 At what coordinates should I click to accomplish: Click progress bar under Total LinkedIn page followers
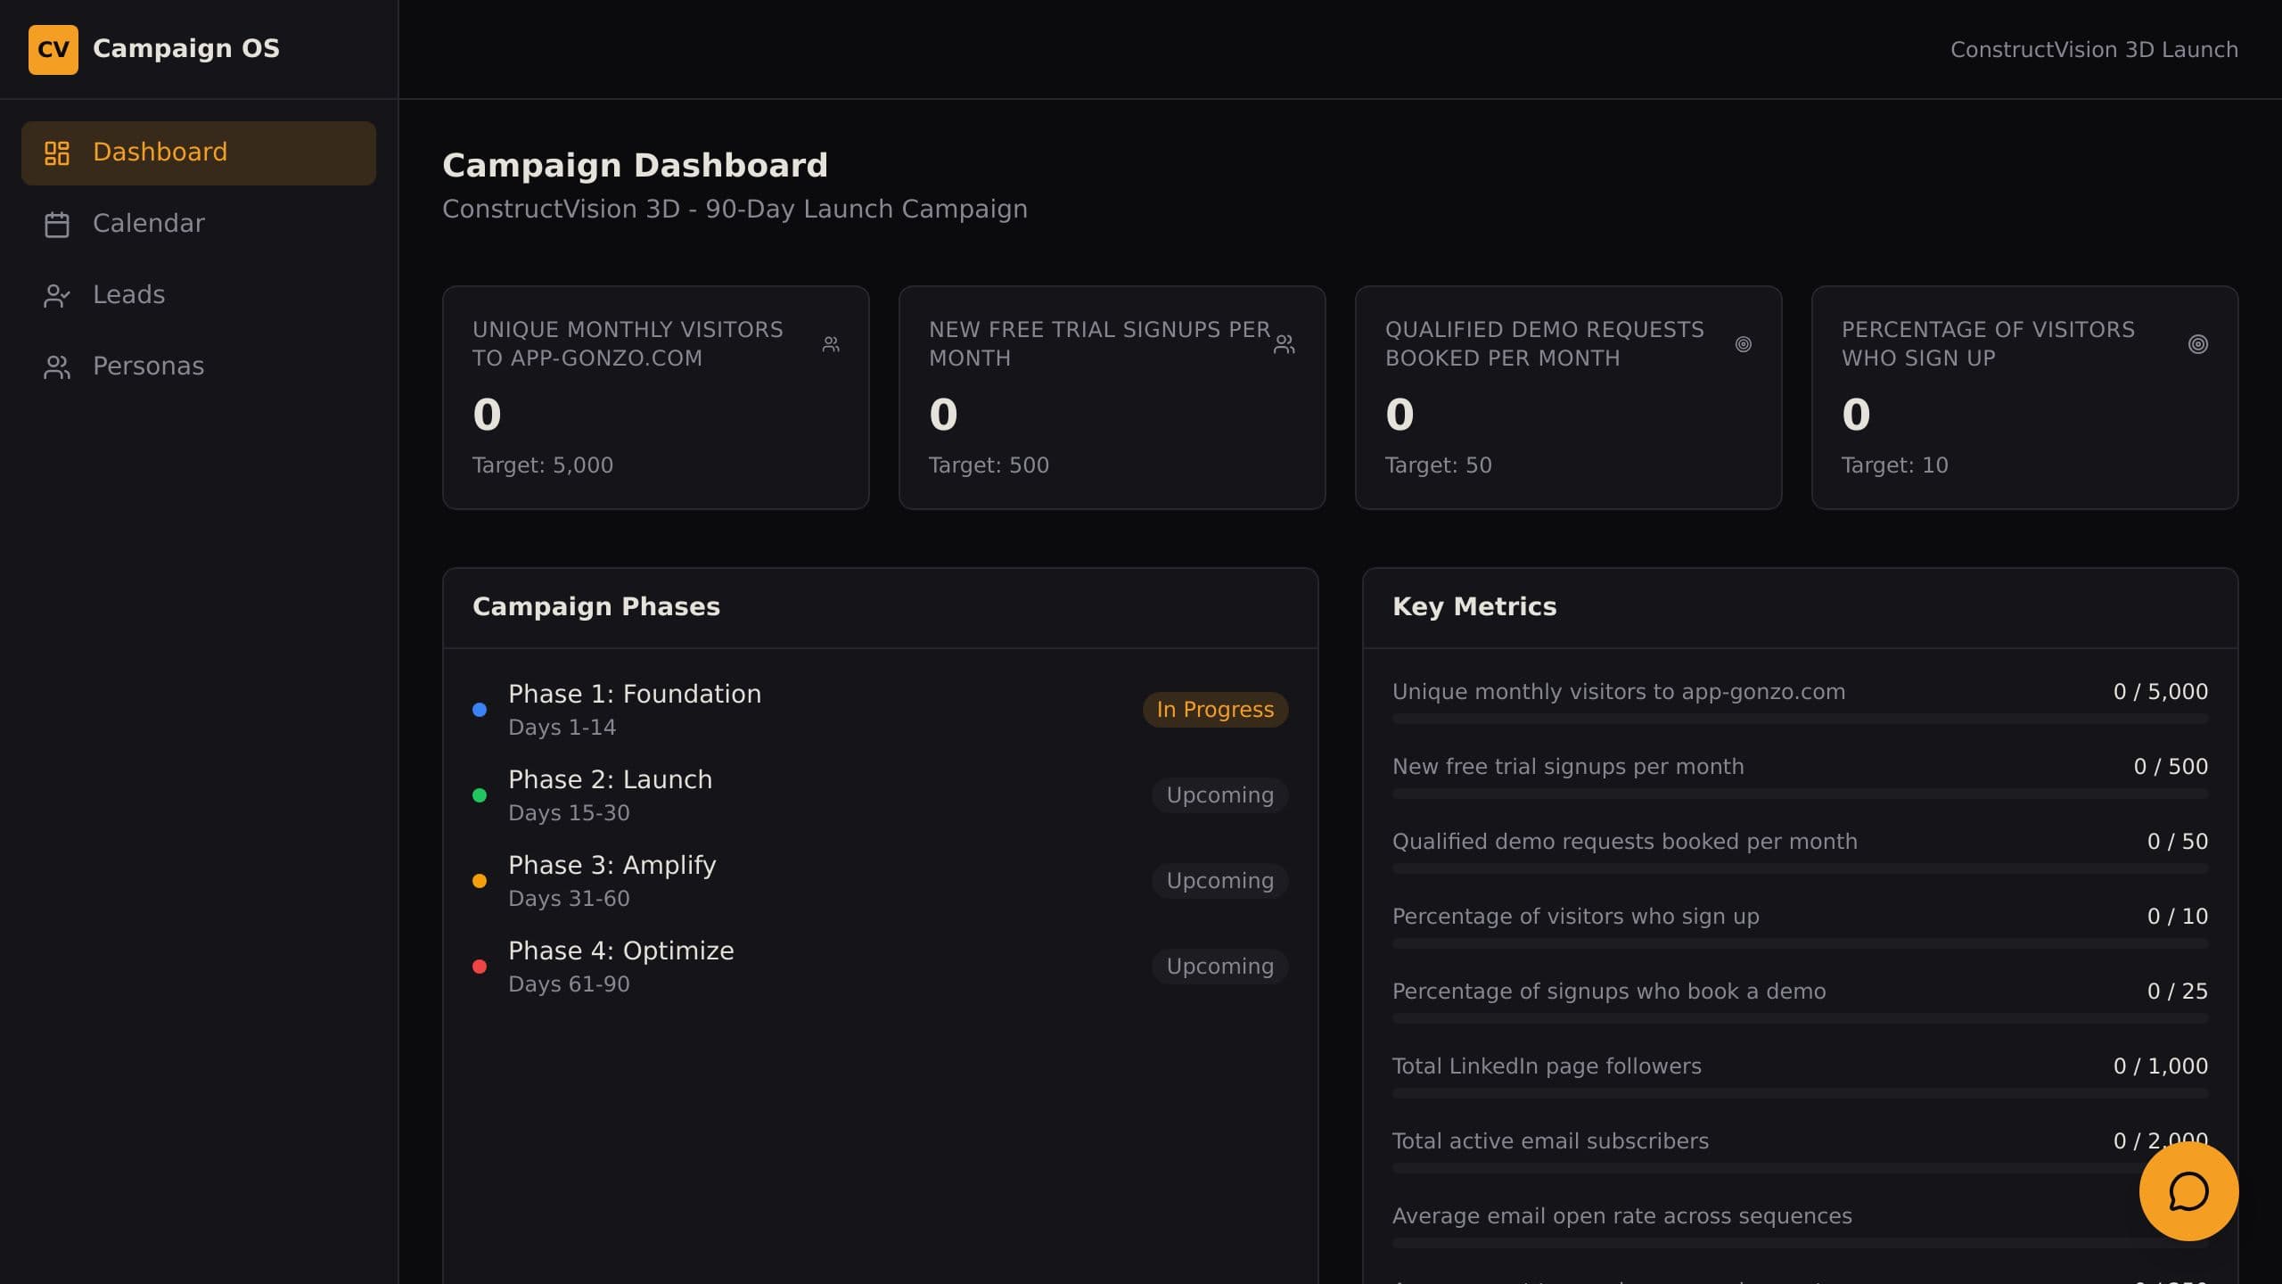1800,1093
